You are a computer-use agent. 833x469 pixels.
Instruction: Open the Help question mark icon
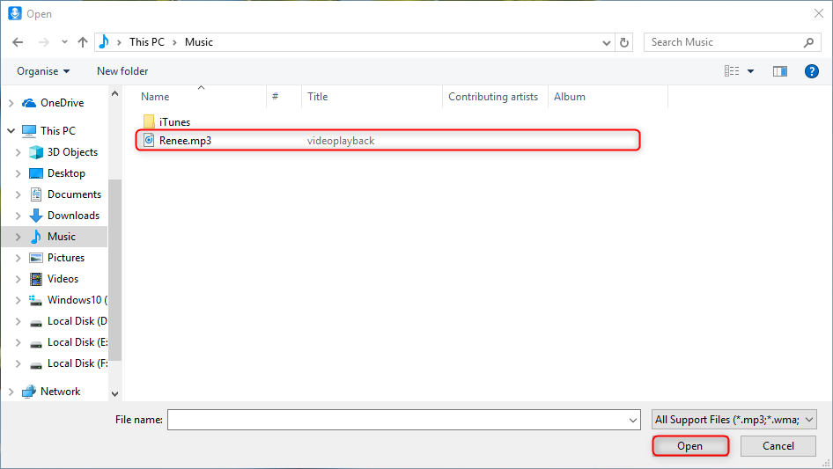click(812, 71)
